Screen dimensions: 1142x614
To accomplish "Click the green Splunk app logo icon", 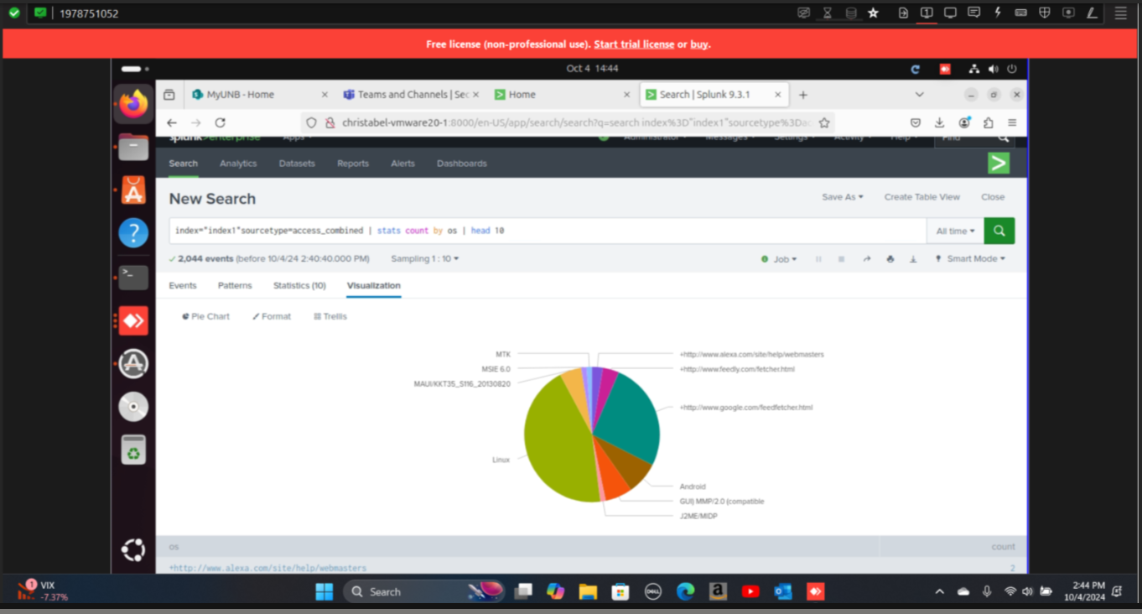I will [998, 164].
